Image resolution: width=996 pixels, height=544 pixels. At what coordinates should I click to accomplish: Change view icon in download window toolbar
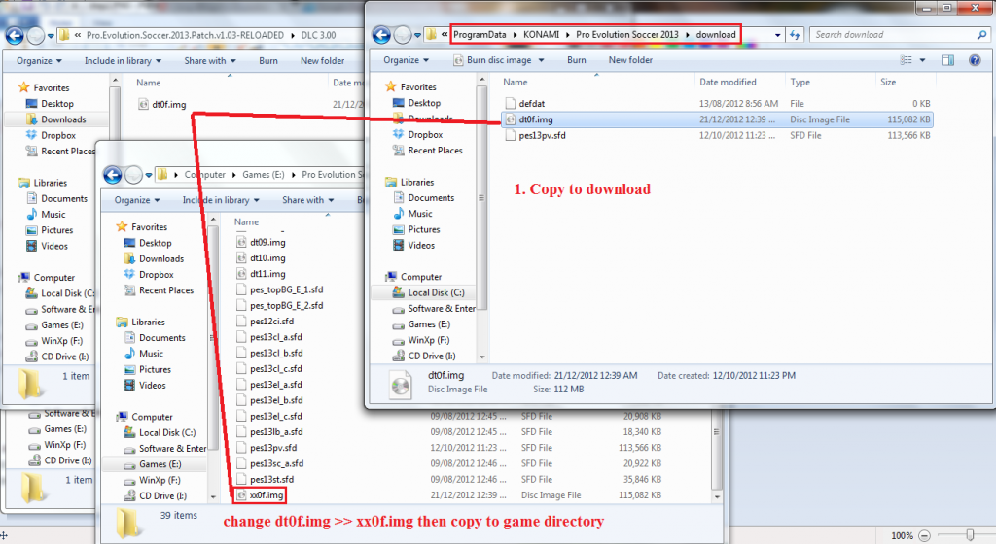pyautogui.click(x=906, y=60)
